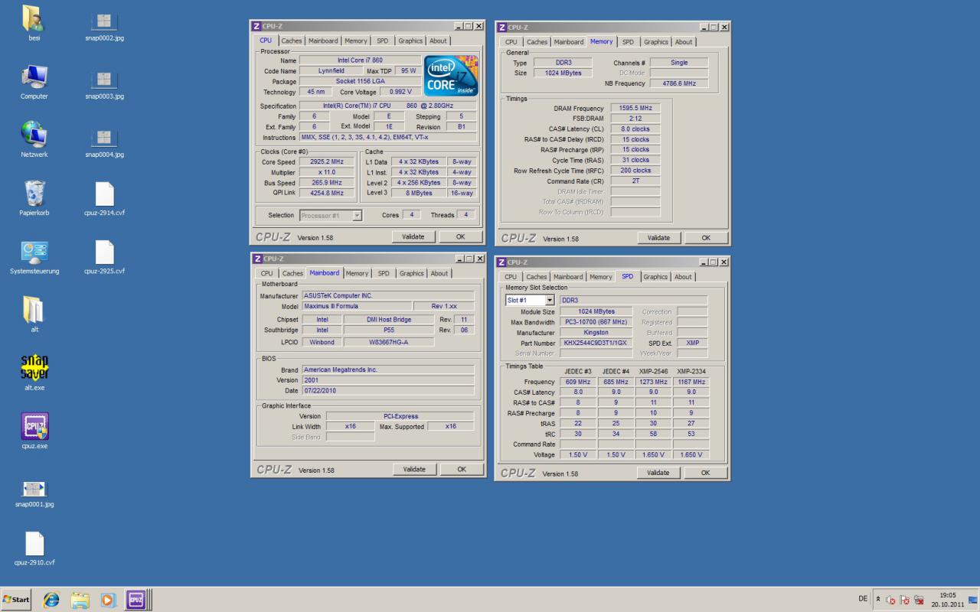The image size is (980, 612).
Task: Show hidden tray icons arrow
Action: tap(878, 600)
